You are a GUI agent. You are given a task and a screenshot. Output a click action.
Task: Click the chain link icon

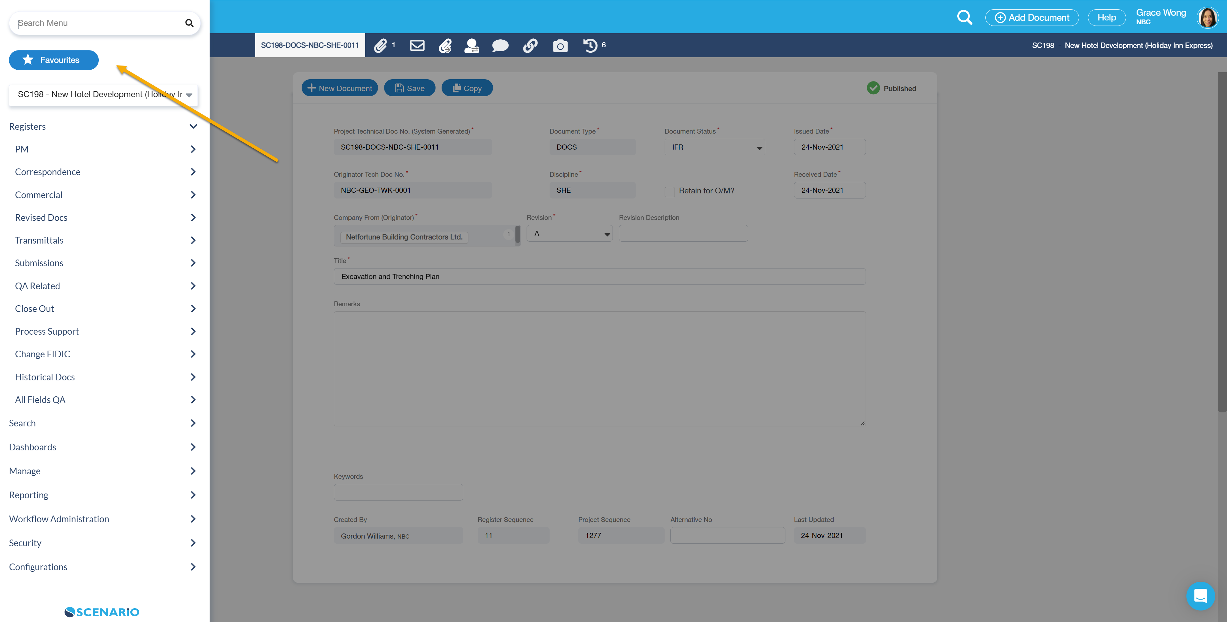[x=530, y=45]
